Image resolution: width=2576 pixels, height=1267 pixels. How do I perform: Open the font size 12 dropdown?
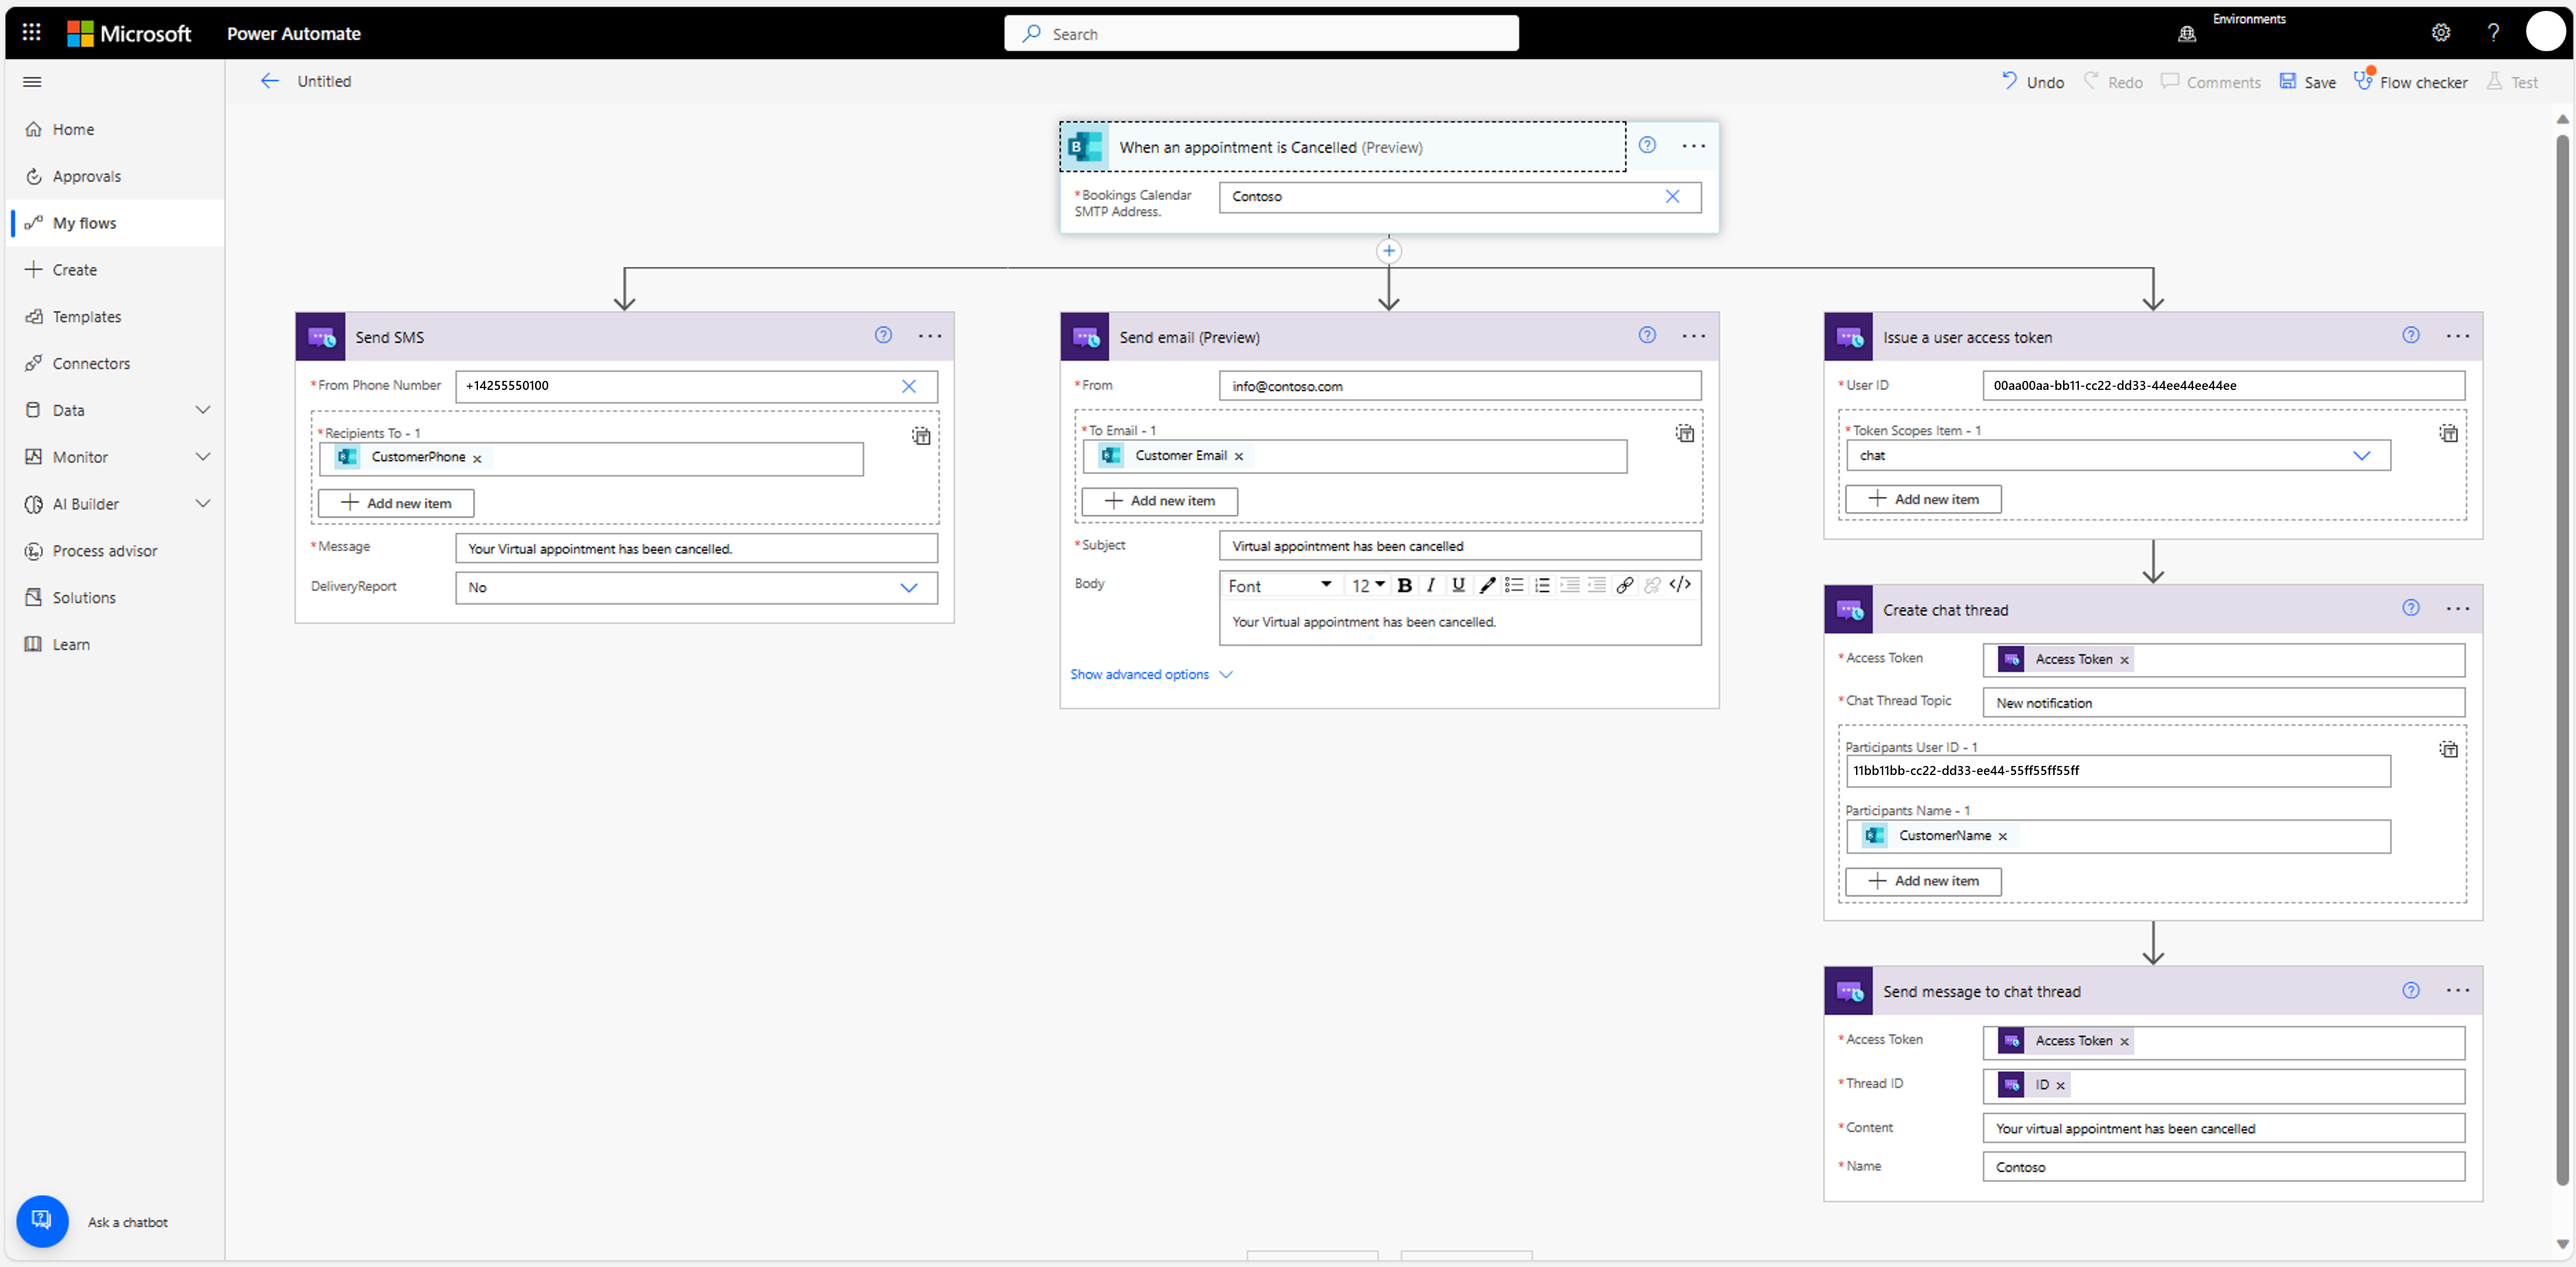(1368, 586)
